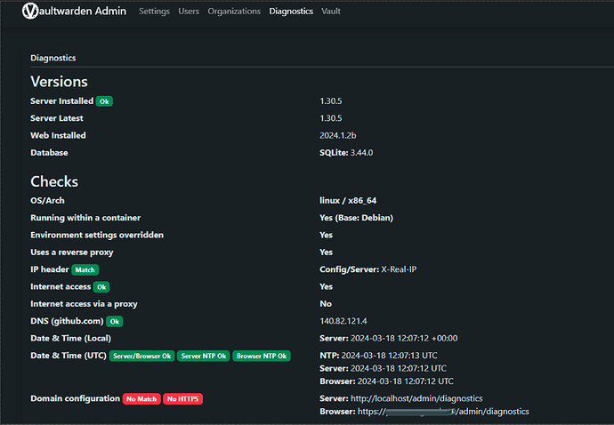
Task: Click the Web Installed label
Action: [x=59, y=135]
